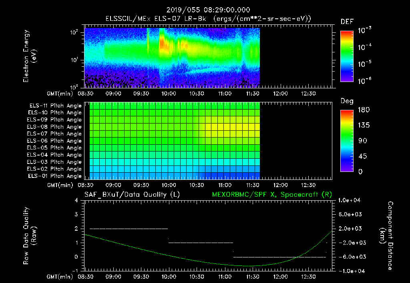Click the red-orange electron flux peak in spectrogram
This screenshot has width=410, height=283.
(x=163, y=43)
